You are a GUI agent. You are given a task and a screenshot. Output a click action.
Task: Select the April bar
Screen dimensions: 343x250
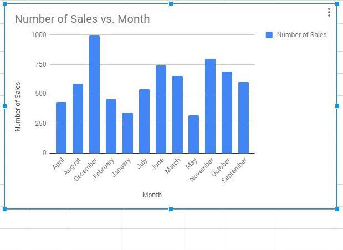pyautogui.click(x=61, y=127)
